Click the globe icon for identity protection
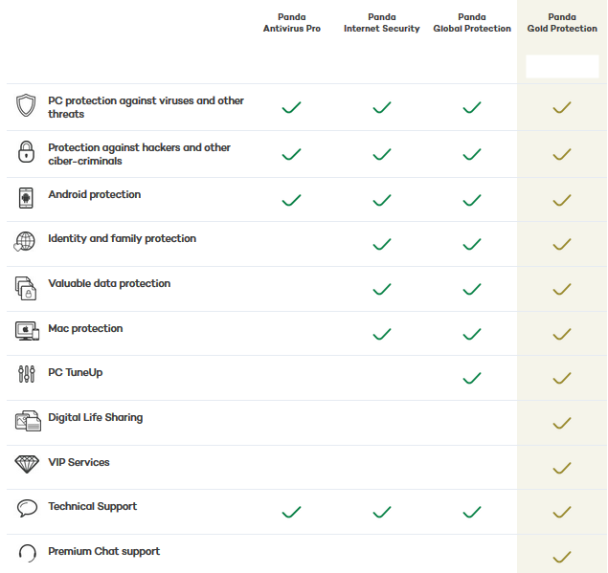Viewport: 608px width, 573px height. pos(25,241)
